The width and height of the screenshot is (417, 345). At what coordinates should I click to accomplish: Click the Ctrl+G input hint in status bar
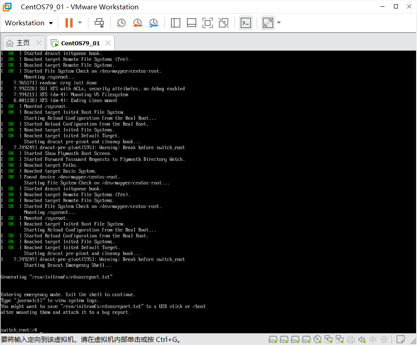pos(91,339)
